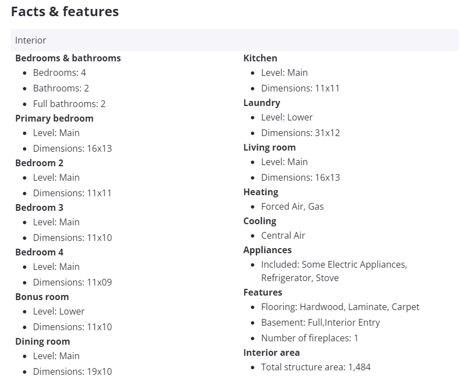Click the Bedrooms & bathrooms subheading
461x377 pixels.
click(68, 58)
